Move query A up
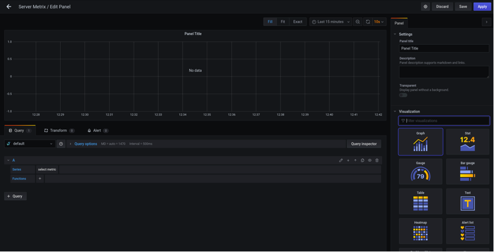This screenshot has height=252, width=494. tap(355, 160)
